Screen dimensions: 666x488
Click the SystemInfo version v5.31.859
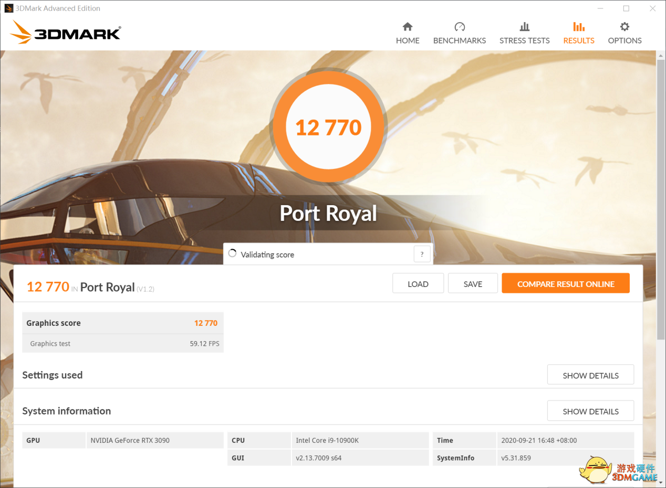(516, 458)
